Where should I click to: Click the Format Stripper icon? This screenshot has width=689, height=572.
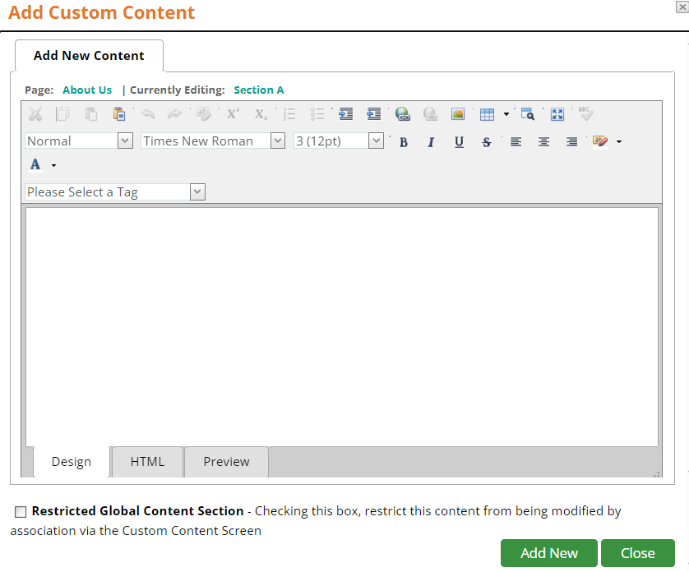tap(203, 114)
